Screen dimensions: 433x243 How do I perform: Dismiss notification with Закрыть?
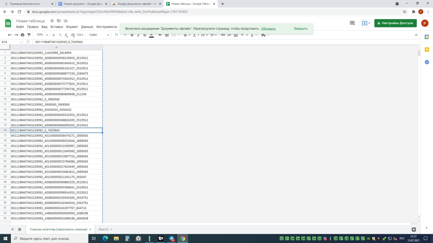301,29
